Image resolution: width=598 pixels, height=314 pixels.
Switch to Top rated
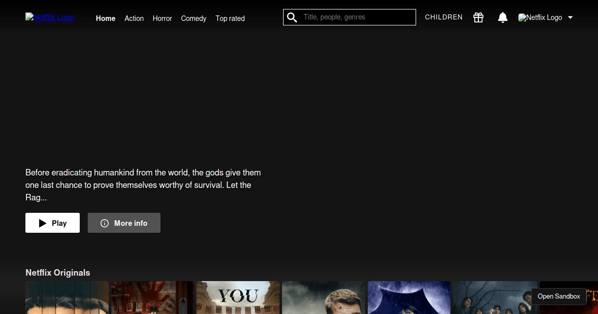click(x=230, y=18)
